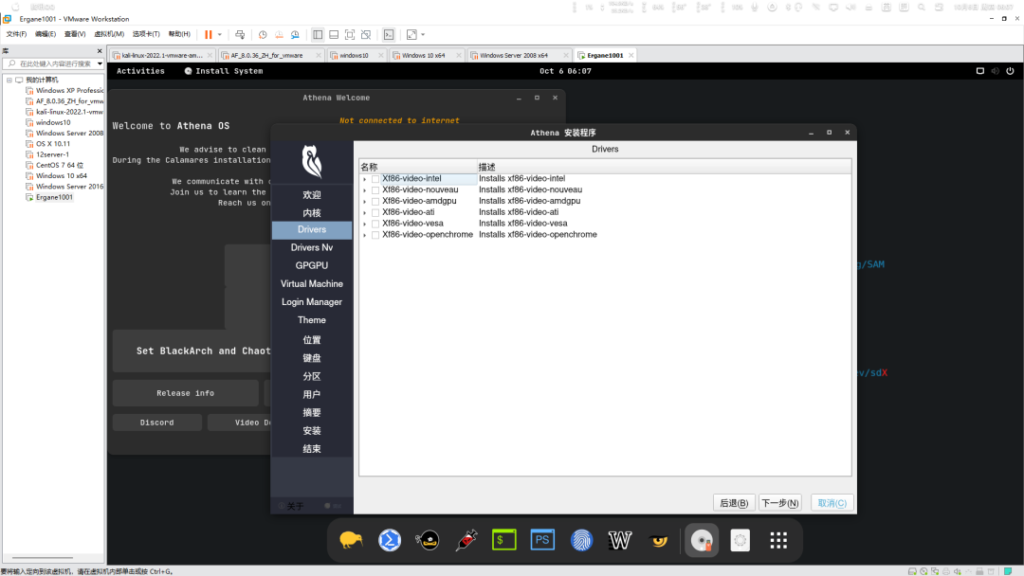
Task: Open the 查看(V) menu
Action: coord(75,34)
